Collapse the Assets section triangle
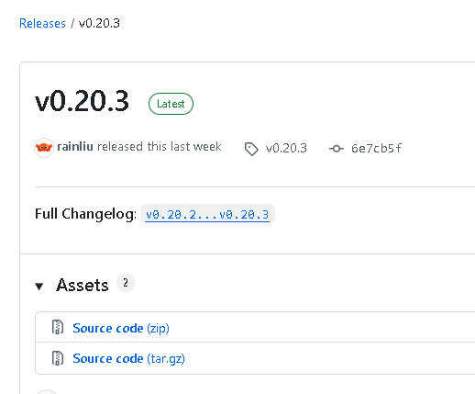This screenshot has height=394, width=475. coord(39,287)
